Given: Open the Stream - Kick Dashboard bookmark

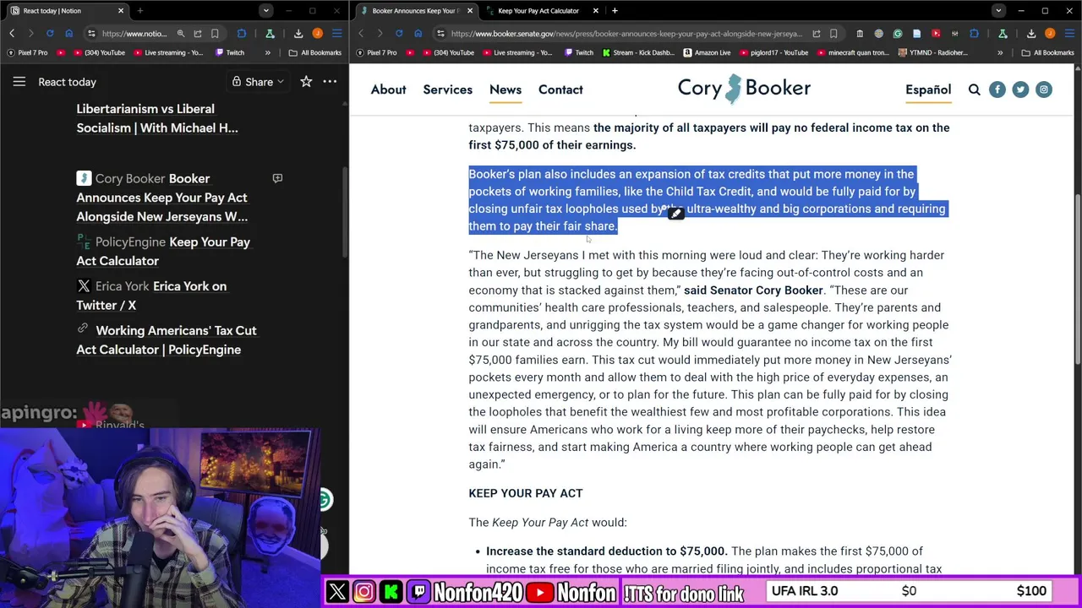Looking at the screenshot, I should pos(639,52).
